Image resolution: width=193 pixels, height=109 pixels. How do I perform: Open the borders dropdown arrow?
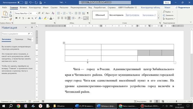pos(87,18)
